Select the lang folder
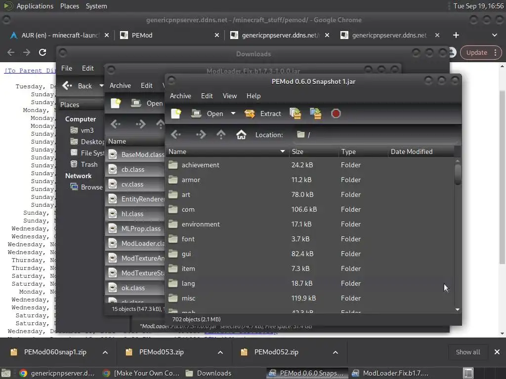 point(310,284)
